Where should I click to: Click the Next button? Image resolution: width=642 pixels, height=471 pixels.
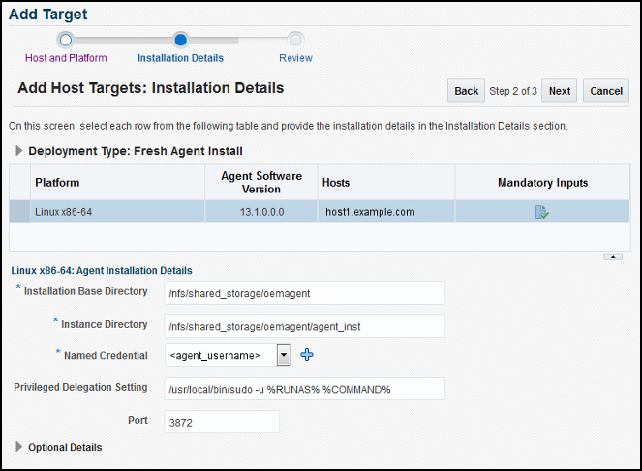560,91
